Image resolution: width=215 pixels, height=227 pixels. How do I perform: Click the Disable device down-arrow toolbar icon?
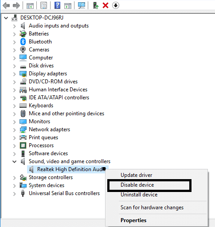click(x=116, y=5)
